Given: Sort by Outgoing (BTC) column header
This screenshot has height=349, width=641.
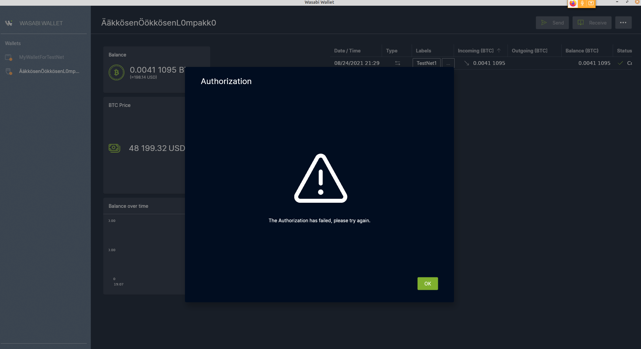Looking at the screenshot, I should 529,51.
